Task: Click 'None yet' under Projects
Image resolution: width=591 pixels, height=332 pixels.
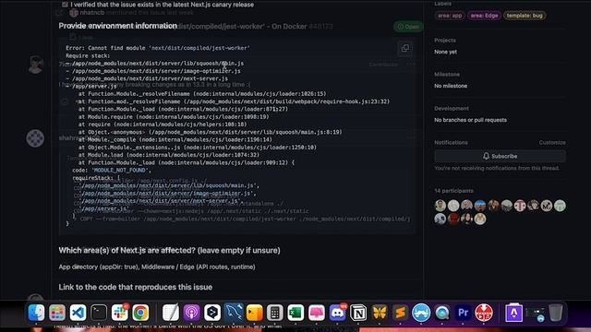Action: (445, 52)
